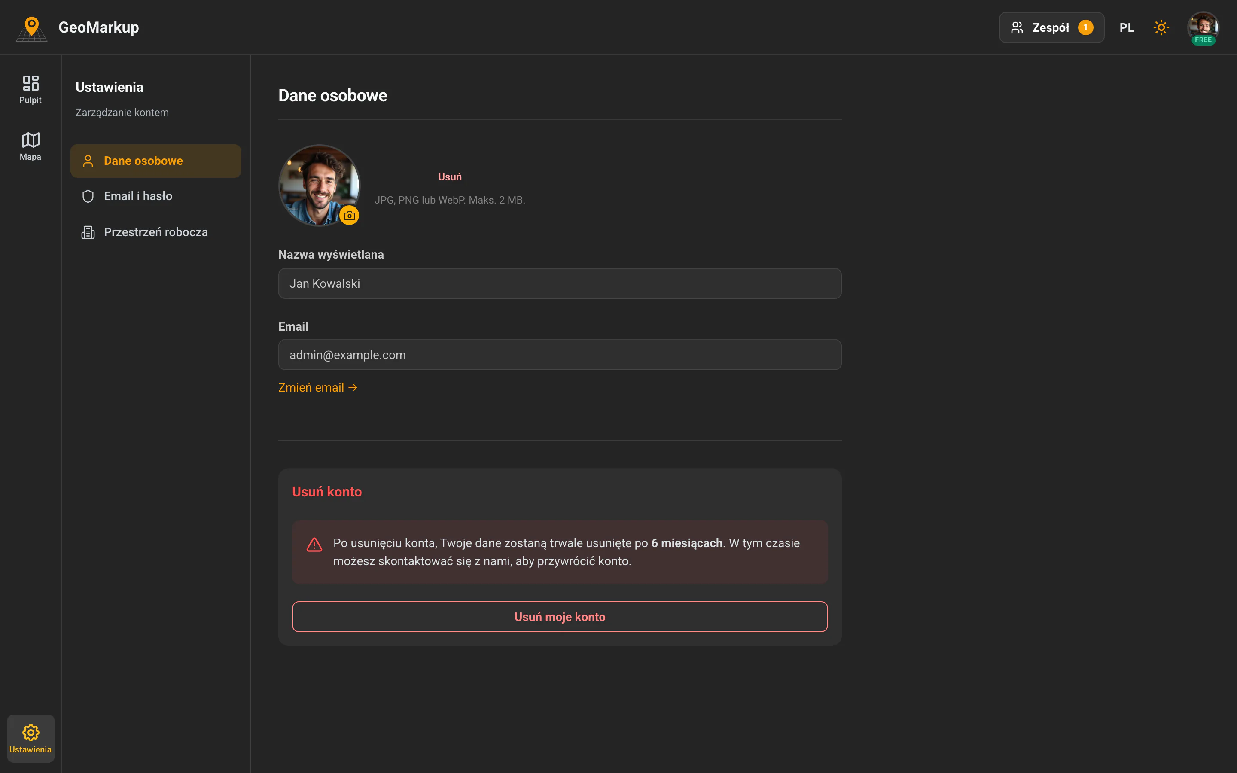Follow the Zmień email link
The width and height of the screenshot is (1237, 773).
tap(318, 387)
